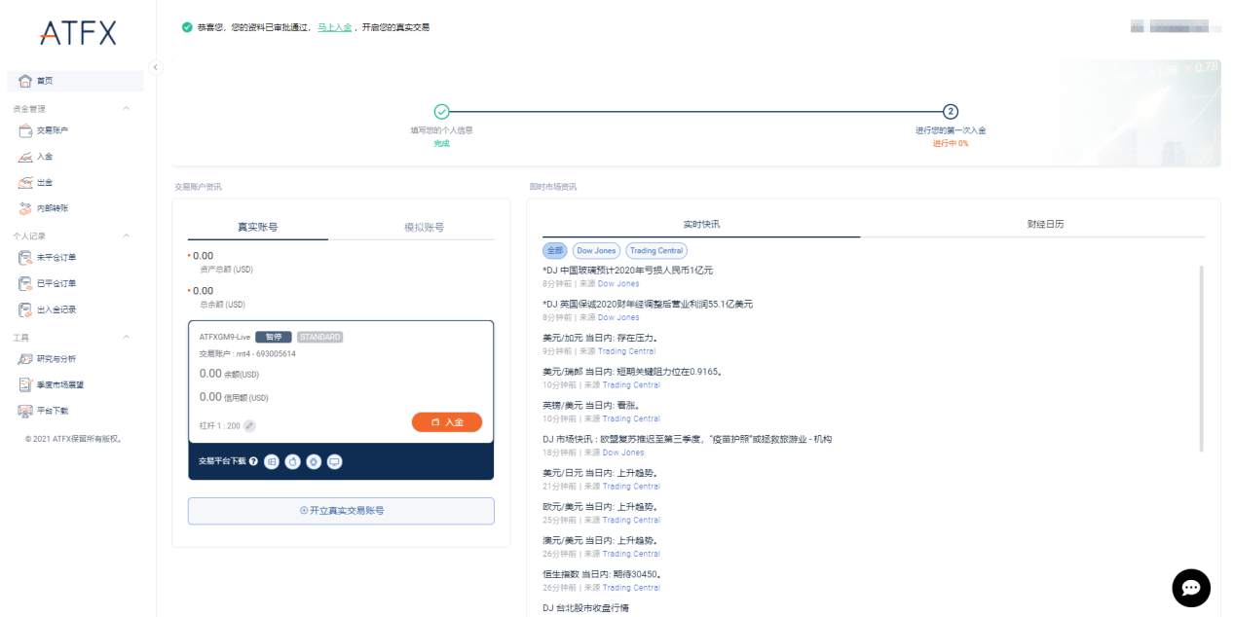The width and height of the screenshot is (1234, 617).
Task: Click 总余额 (USD) value
Action: tap(203, 291)
